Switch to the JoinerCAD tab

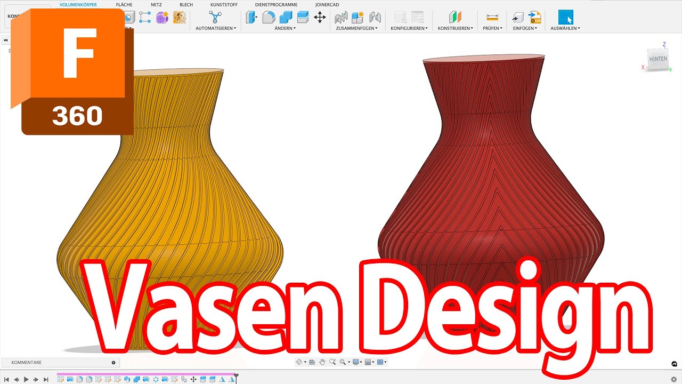point(327,4)
